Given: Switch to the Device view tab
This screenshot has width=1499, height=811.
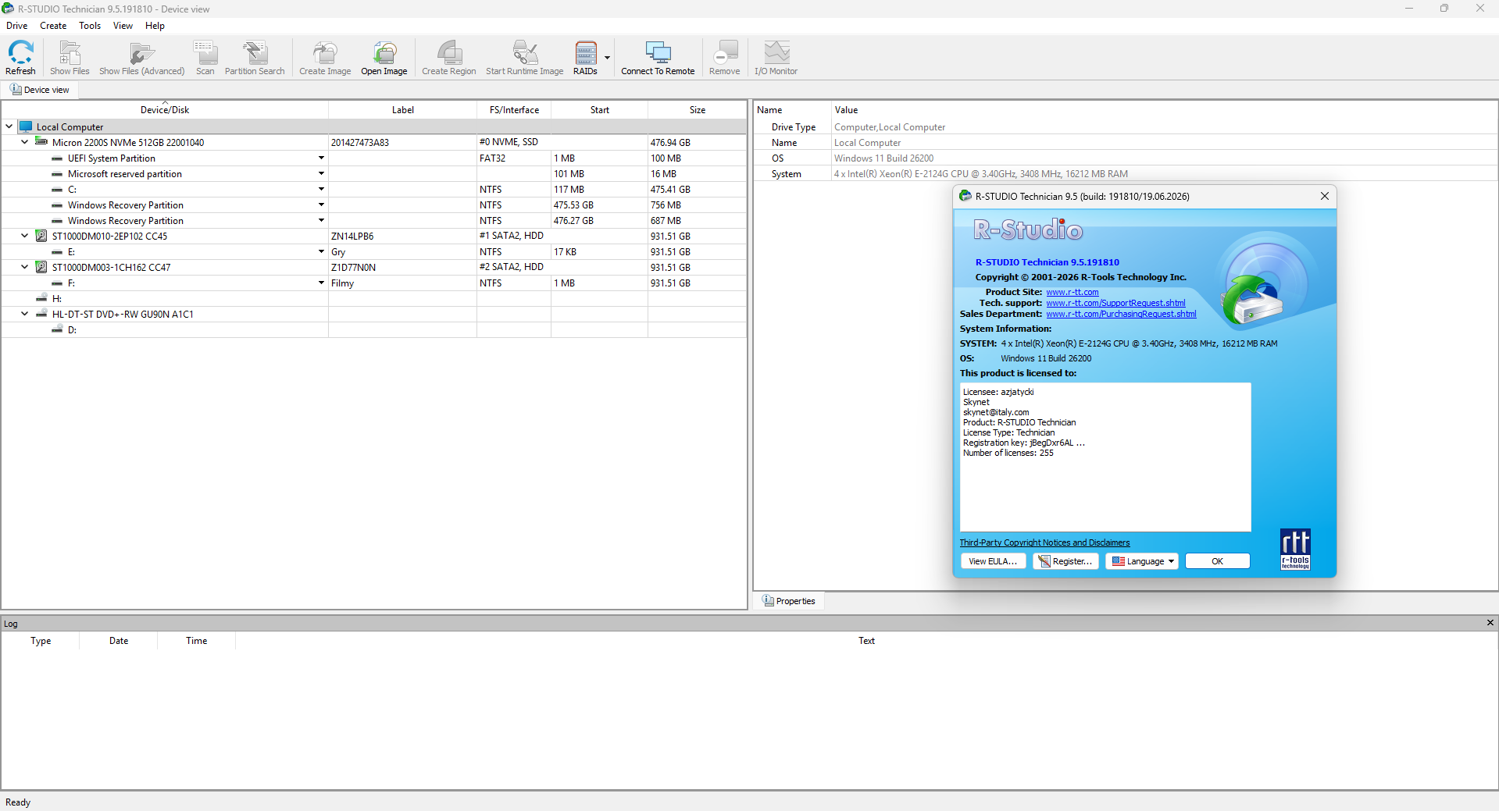Looking at the screenshot, I should tap(40, 90).
